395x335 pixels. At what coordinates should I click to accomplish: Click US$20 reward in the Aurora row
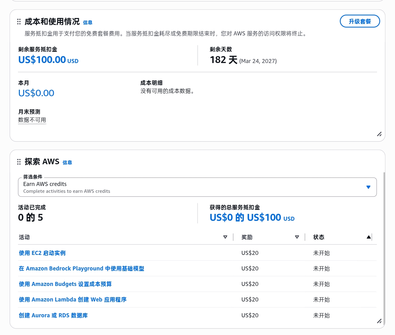coord(250,315)
